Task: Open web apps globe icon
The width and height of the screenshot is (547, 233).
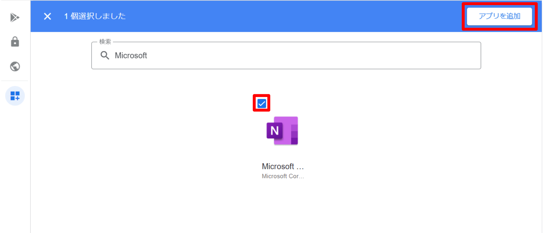Action: (15, 66)
